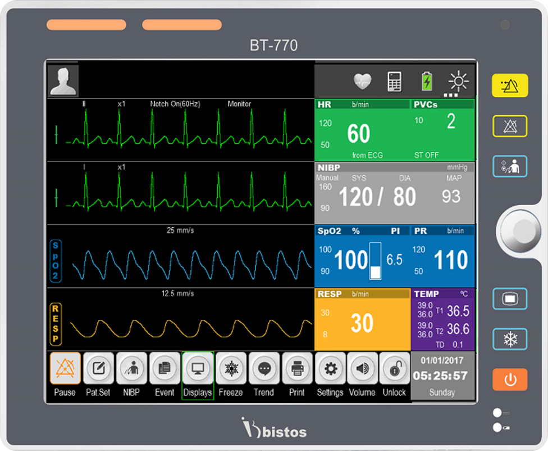This screenshot has width=548, height=451.
Task: Start a measurement using the NIBP icon
Action: pyautogui.click(x=131, y=369)
